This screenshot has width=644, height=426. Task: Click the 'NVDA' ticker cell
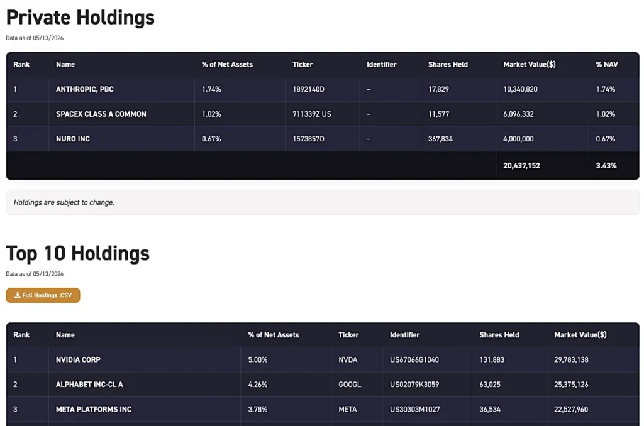(x=348, y=359)
